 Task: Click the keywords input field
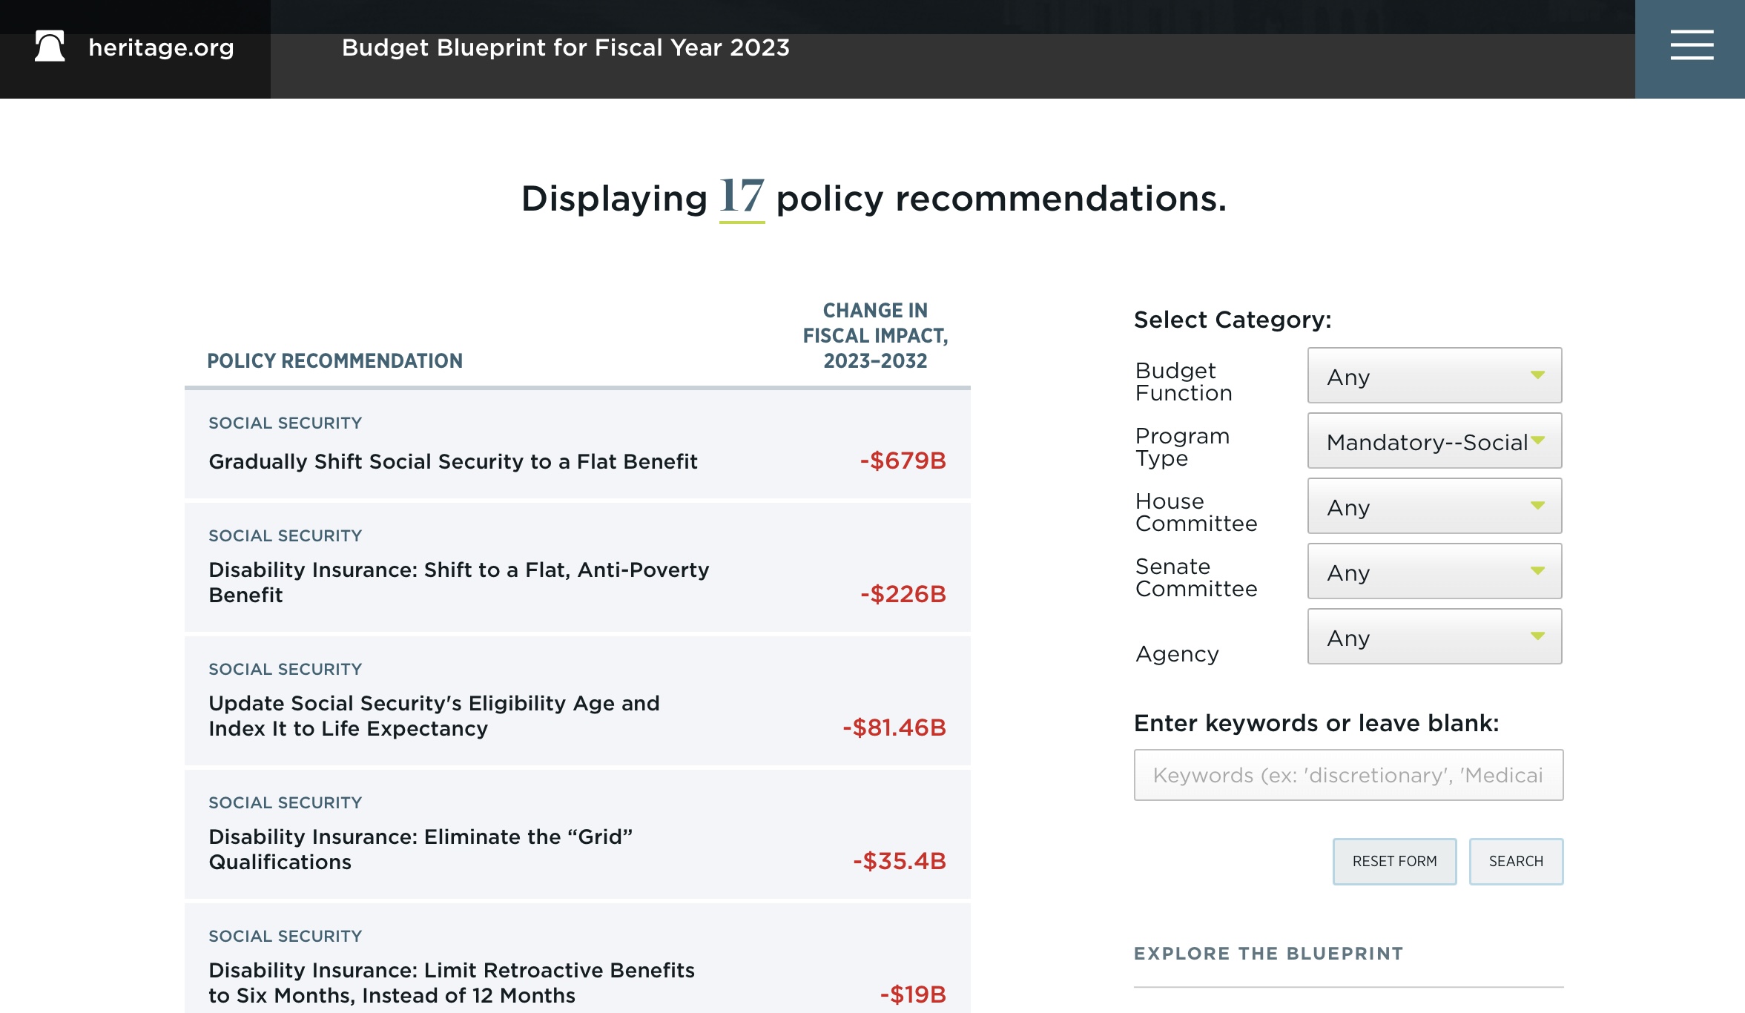[1347, 775]
